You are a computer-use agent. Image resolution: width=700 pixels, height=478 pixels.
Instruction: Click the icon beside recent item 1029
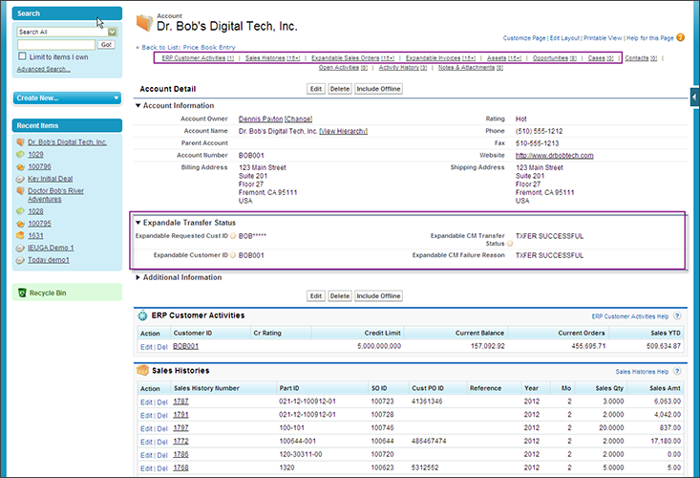(20, 155)
